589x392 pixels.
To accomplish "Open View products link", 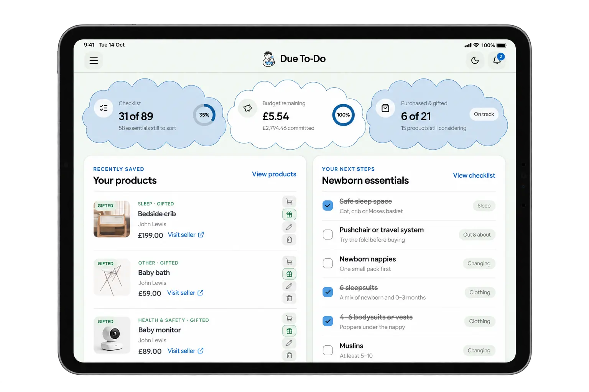I will pos(274,174).
